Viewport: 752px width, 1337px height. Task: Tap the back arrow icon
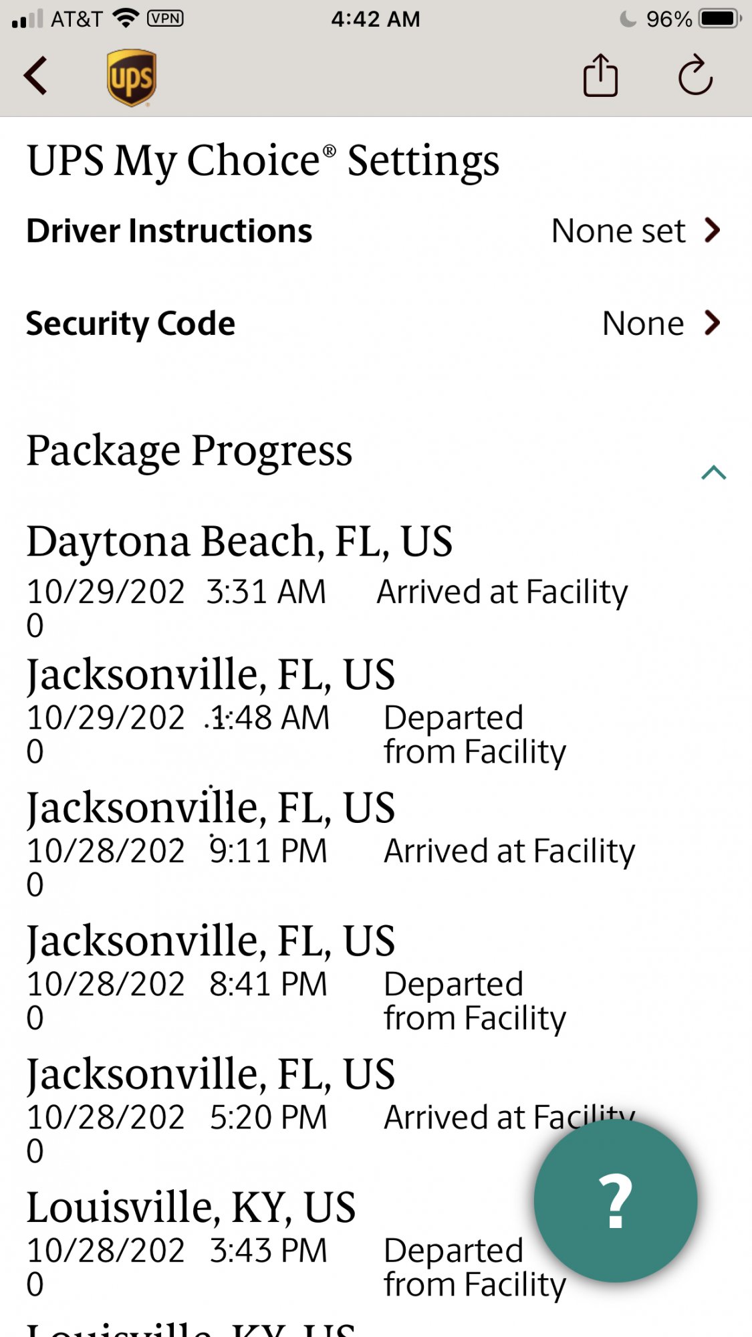pos(36,76)
